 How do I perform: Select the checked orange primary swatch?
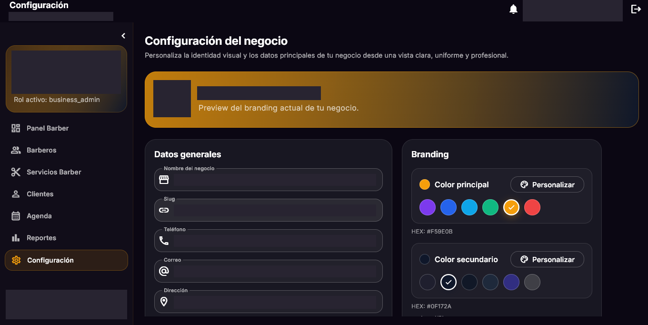point(511,207)
